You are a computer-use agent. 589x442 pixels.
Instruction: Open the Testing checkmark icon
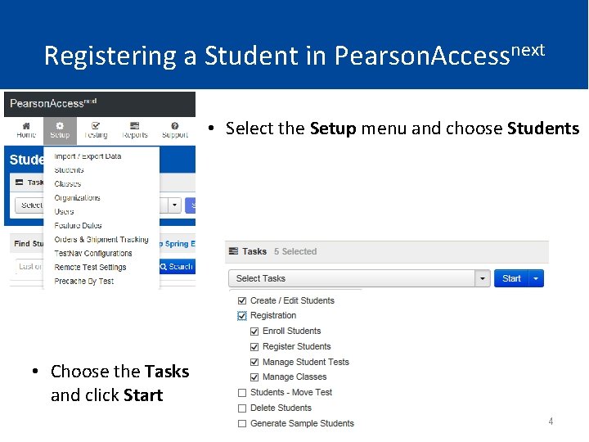coord(96,125)
